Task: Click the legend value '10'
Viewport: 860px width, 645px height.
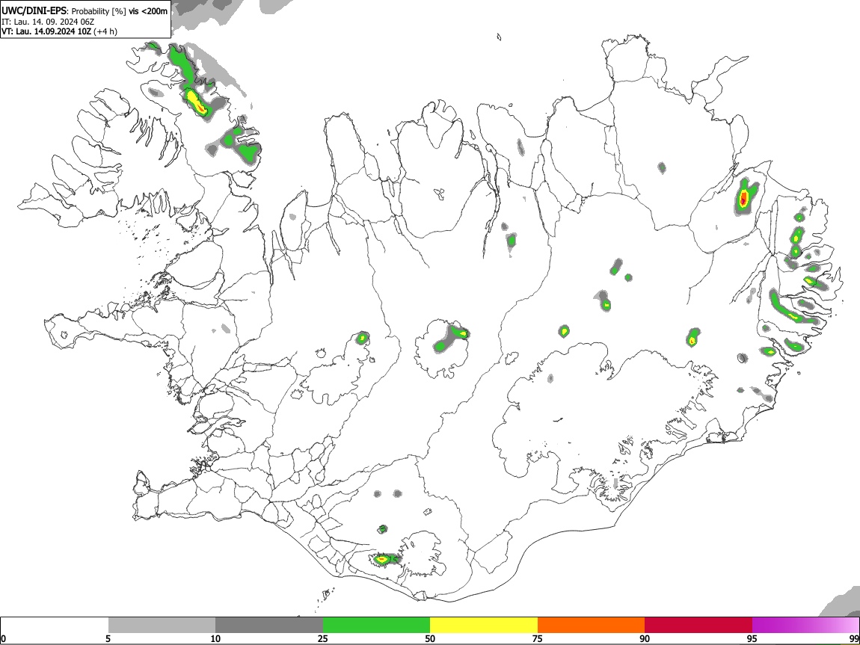Action: [215, 638]
